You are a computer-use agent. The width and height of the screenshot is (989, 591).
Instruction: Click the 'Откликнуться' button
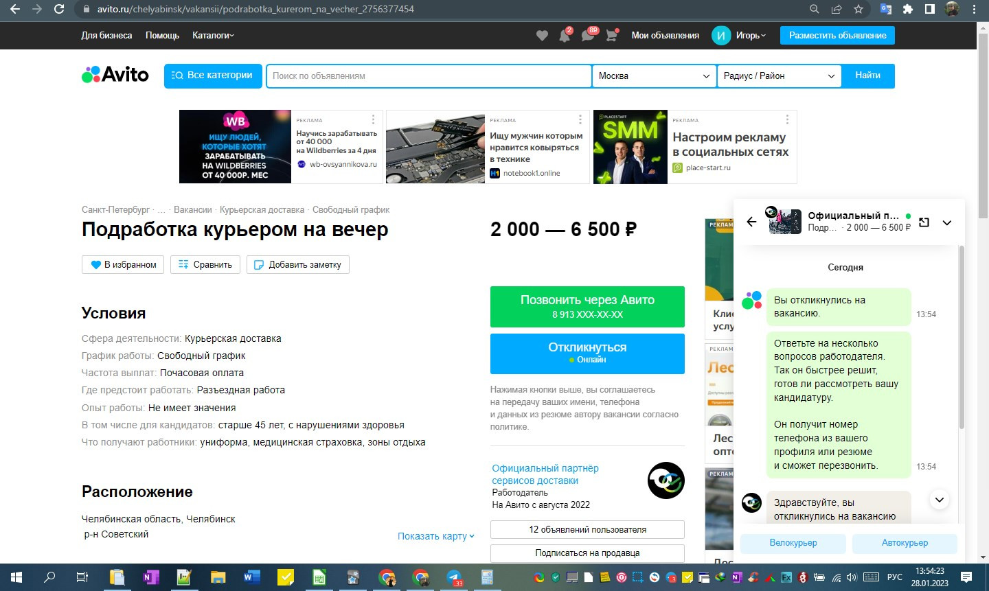pos(587,354)
